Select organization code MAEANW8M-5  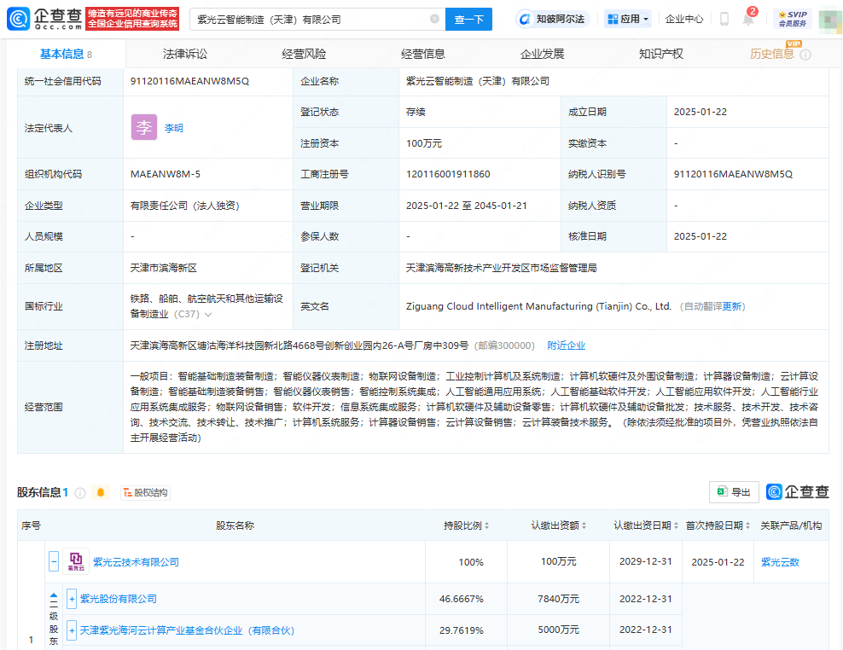[x=165, y=174]
